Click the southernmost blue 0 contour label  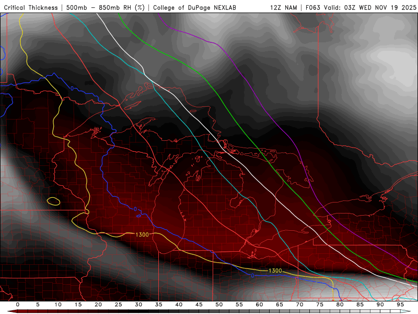[252, 276]
